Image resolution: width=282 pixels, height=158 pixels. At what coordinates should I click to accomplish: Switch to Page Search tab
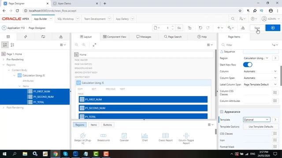(173, 37)
